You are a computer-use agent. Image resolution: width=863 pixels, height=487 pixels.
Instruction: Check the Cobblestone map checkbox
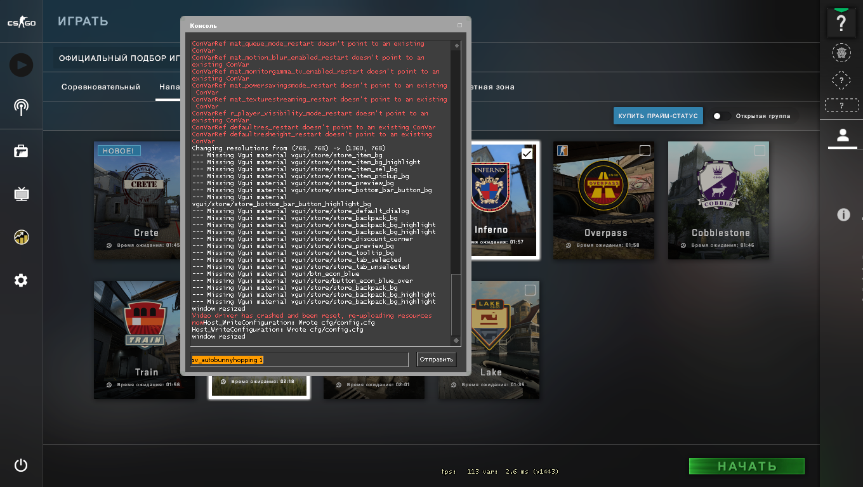pos(760,150)
